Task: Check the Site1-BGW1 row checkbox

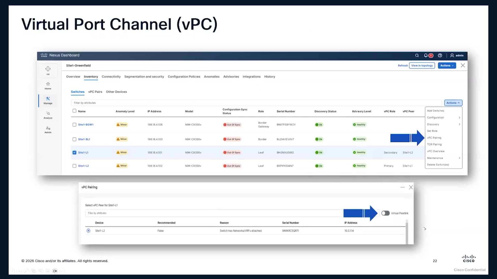Action: point(74,125)
